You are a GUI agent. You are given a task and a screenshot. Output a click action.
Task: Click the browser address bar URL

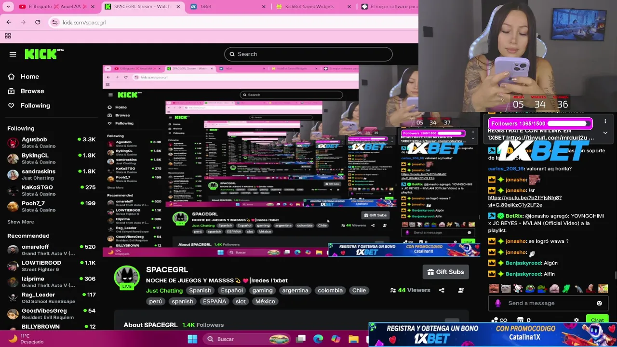[84, 23]
